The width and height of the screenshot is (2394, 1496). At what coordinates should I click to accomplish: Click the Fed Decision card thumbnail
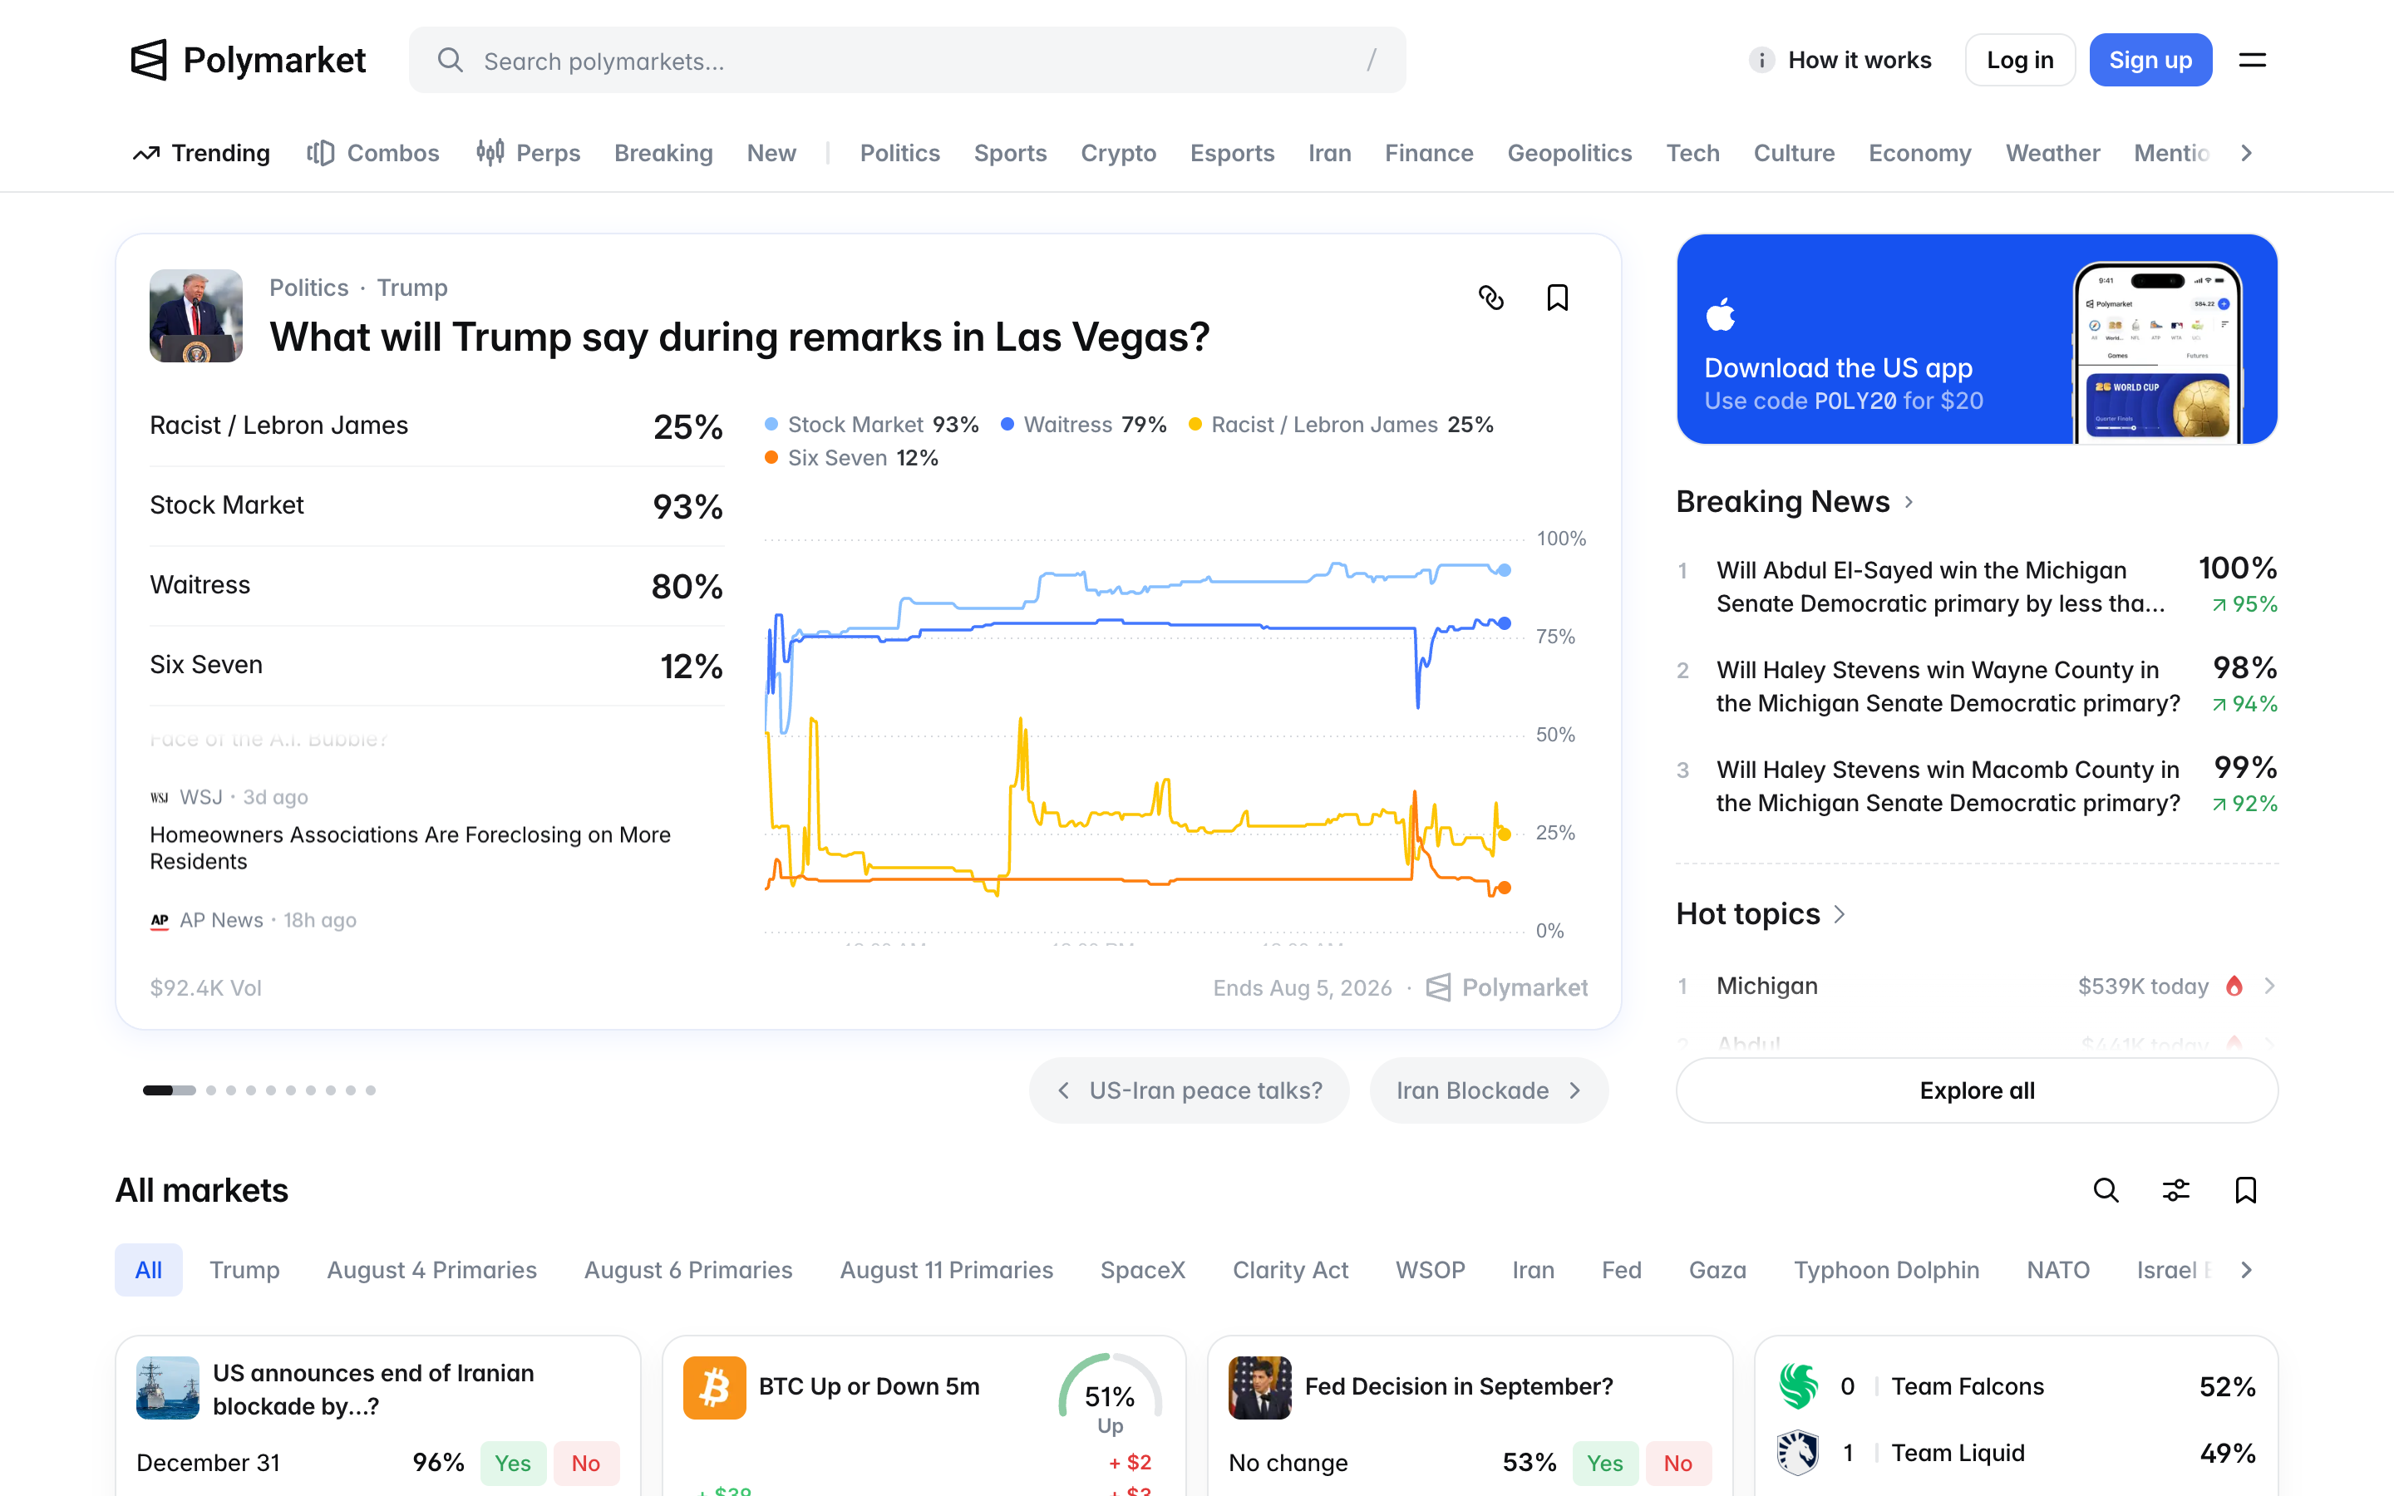pos(1259,1387)
